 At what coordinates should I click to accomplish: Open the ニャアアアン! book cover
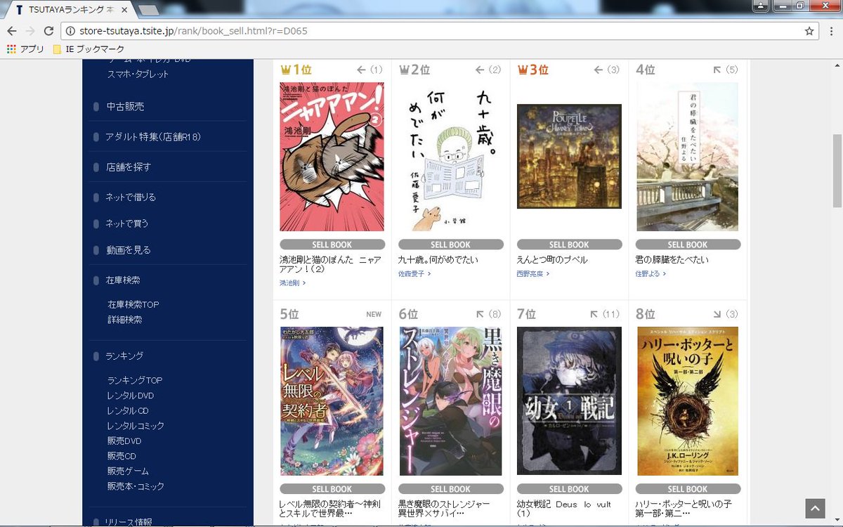(332, 157)
